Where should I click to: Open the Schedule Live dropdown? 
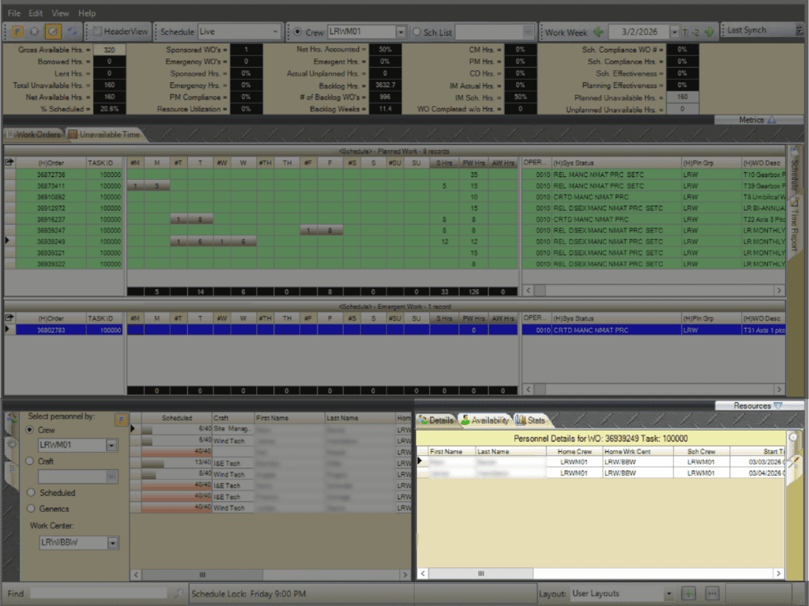click(x=275, y=32)
